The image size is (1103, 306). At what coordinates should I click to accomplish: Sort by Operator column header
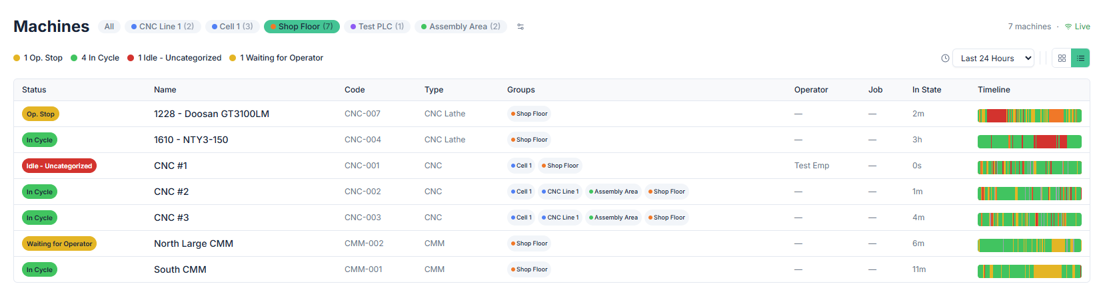(811, 90)
